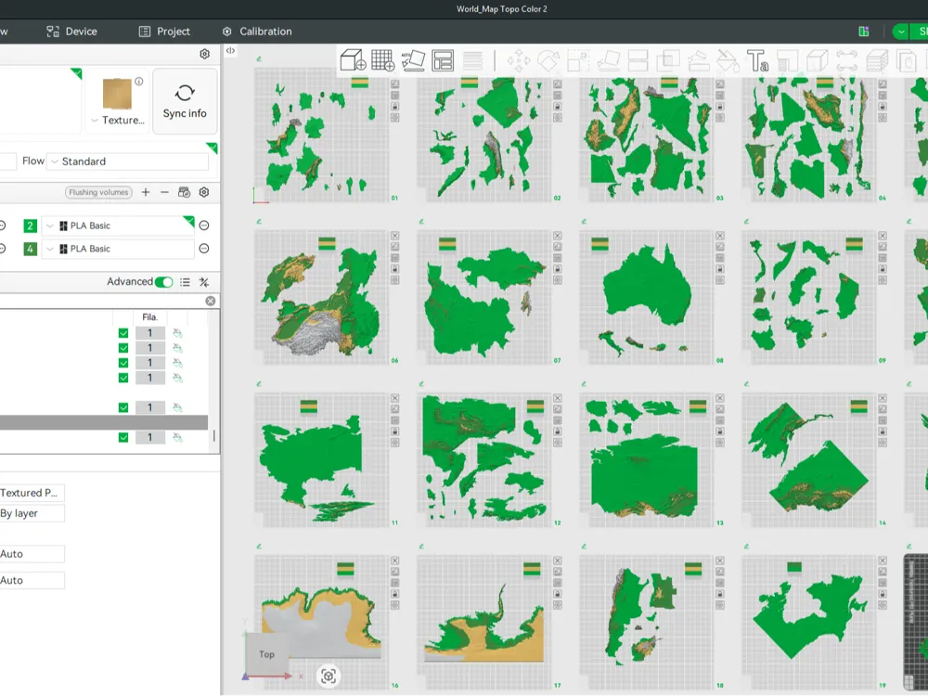This screenshot has width=928, height=696.
Task: Expand the green slice button dropdown arrow
Action: click(901, 32)
